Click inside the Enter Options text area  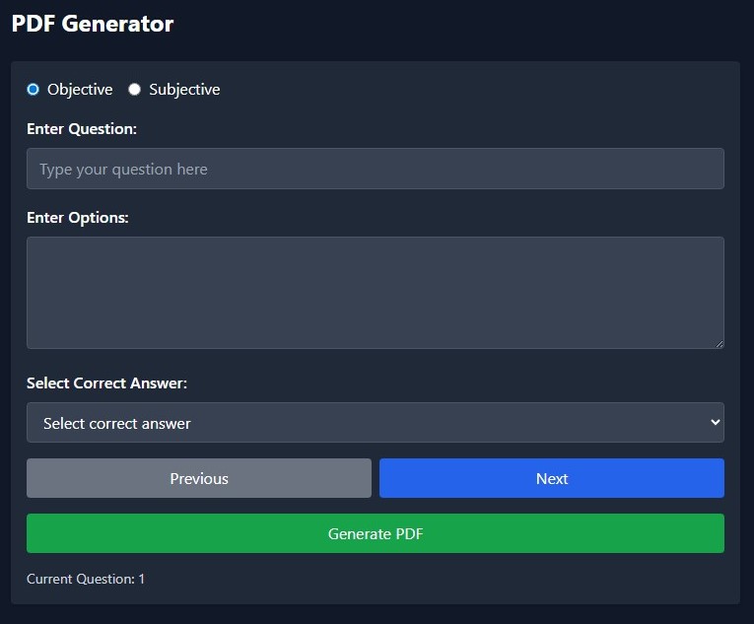(x=375, y=292)
